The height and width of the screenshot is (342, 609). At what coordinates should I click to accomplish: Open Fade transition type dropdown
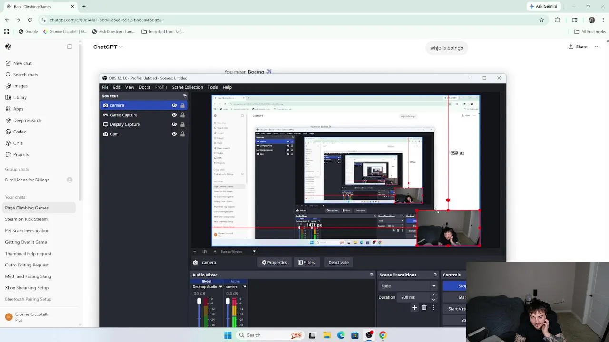pyautogui.click(x=408, y=286)
